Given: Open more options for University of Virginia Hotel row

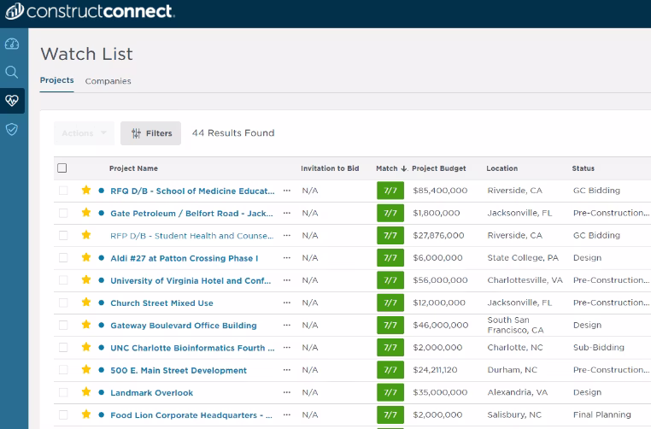Looking at the screenshot, I should tap(286, 280).
